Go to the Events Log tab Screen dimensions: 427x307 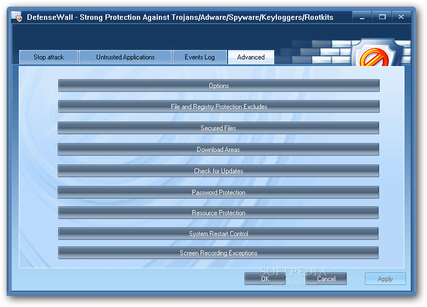199,57
